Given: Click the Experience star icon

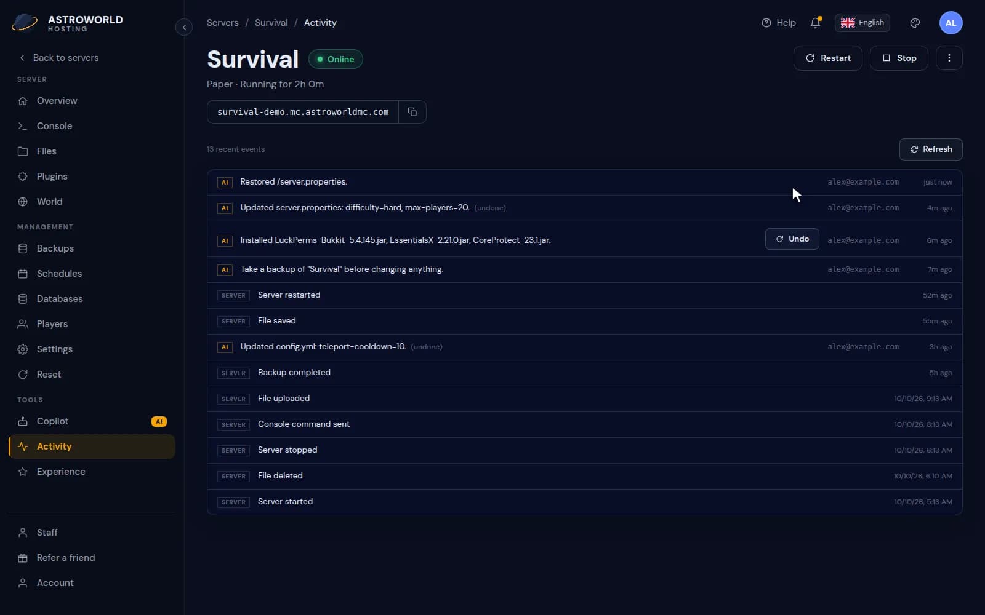Looking at the screenshot, I should click(23, 472).
